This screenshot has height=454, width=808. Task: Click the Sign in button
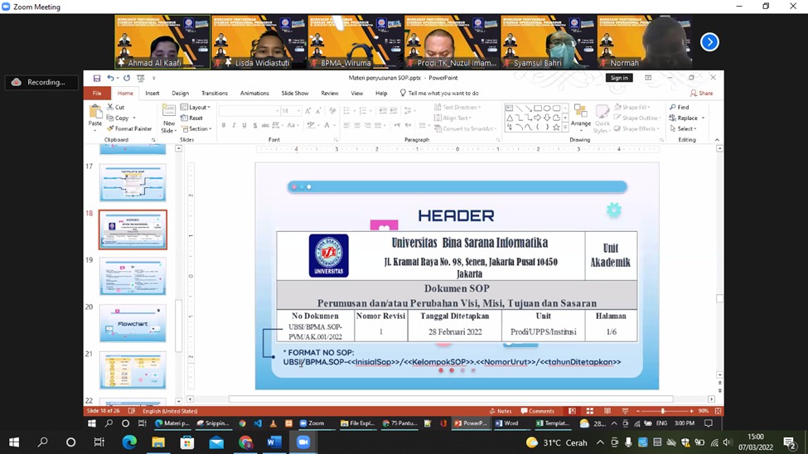click(619, 78)
